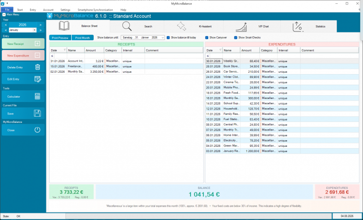The image size is (363, 220).
Task: Switch to the Balance Sheet tab
Action: 78,26
